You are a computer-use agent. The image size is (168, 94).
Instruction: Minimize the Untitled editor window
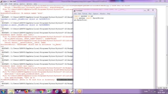145,10
